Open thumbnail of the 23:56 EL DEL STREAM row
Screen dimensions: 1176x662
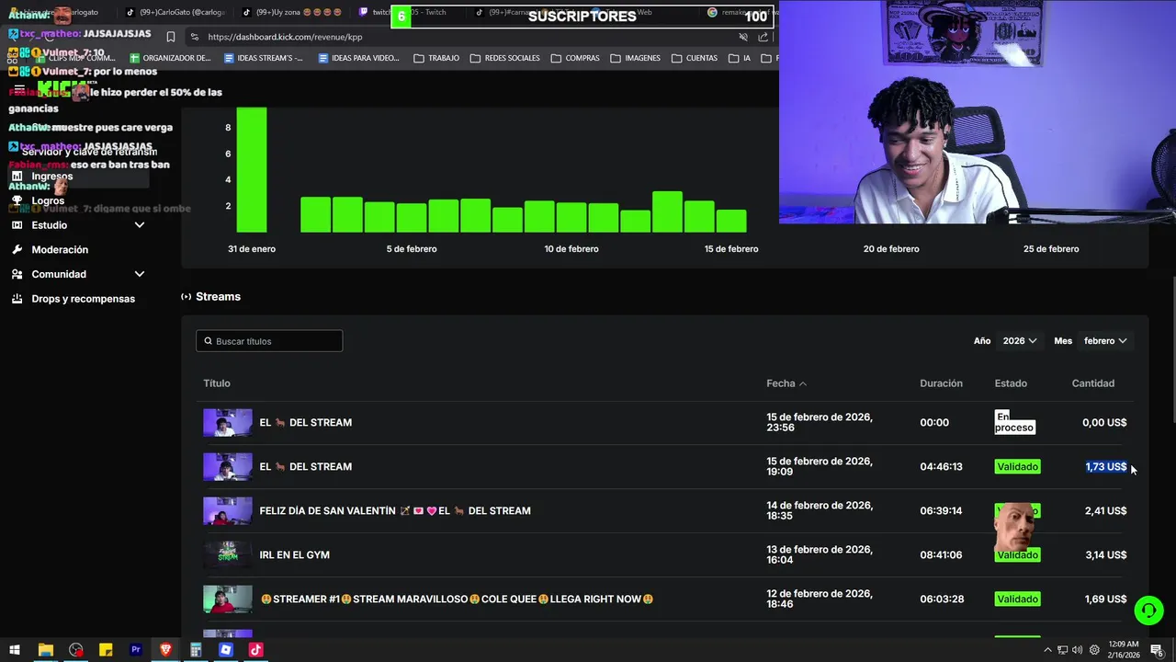pos(228,423)
